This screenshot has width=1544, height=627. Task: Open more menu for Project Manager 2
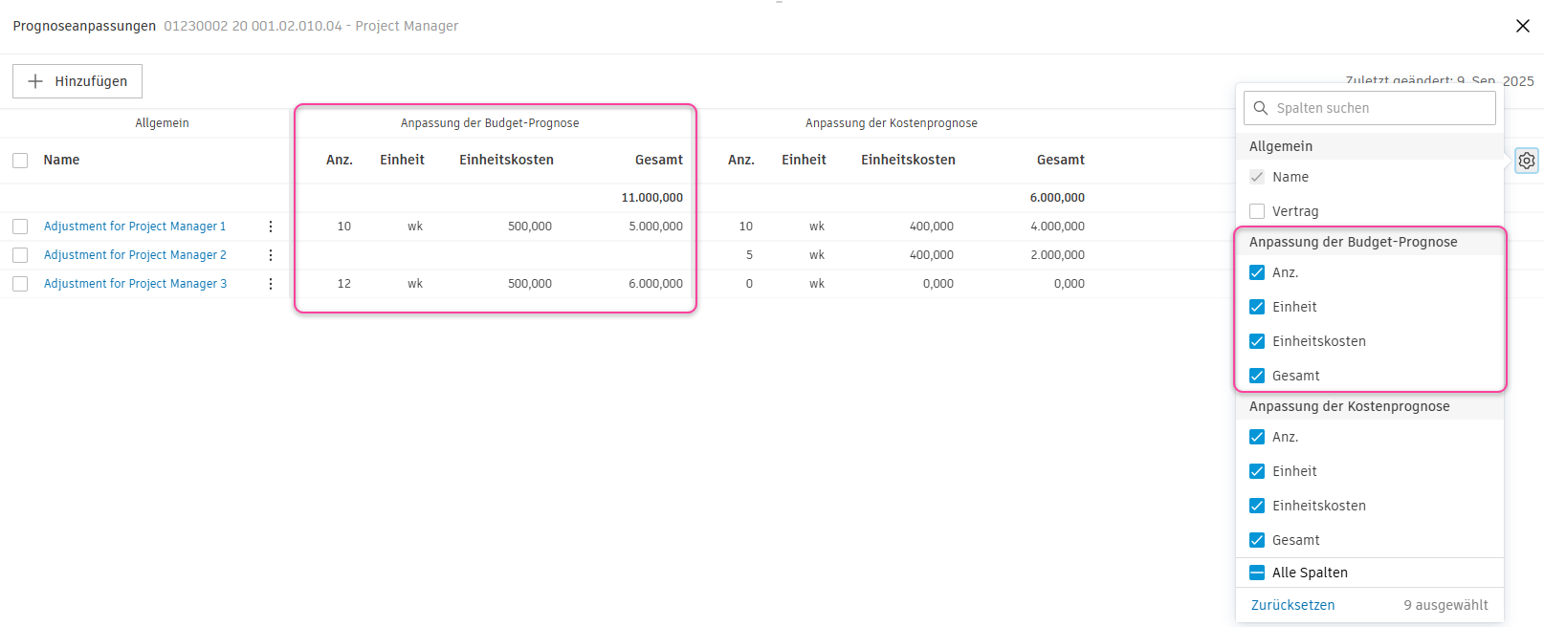point(271,255)
